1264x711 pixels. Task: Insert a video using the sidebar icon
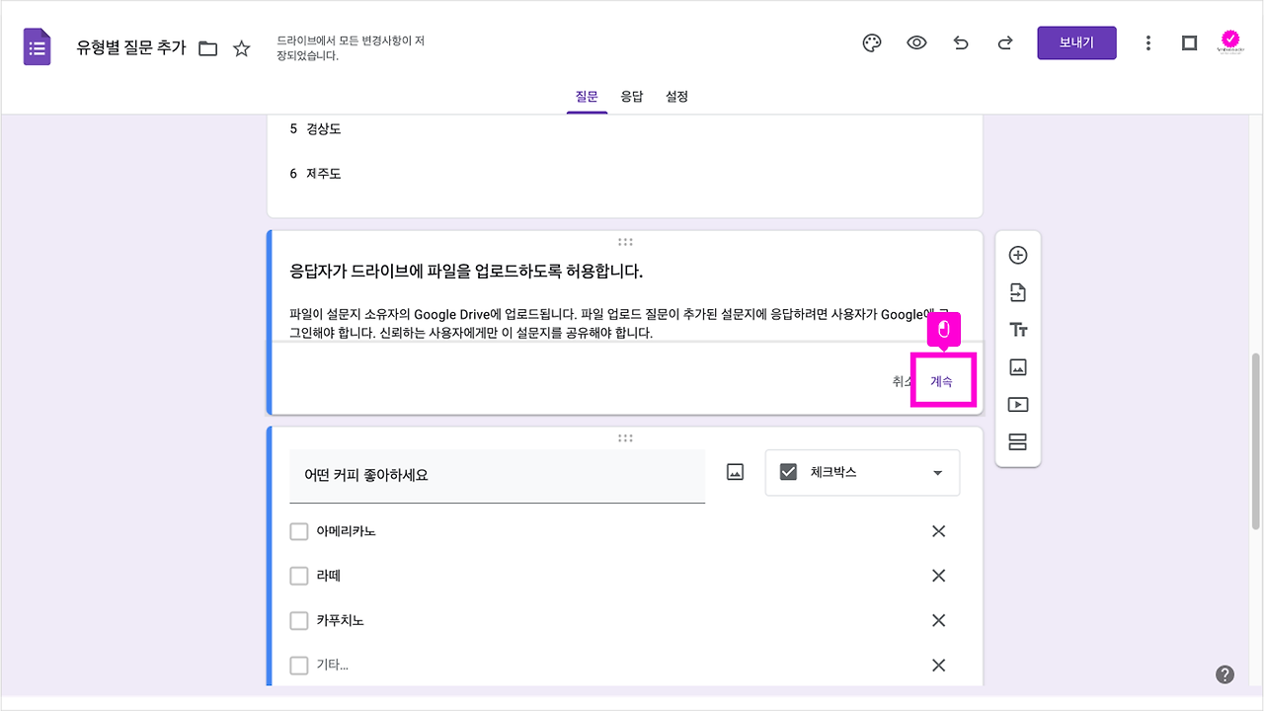[x=1017, y=404]
